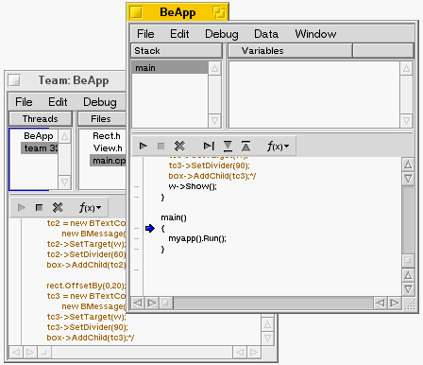This screenshot has height=365, width=423.
Task: Click the Variables column header
Action: [290, 51]
